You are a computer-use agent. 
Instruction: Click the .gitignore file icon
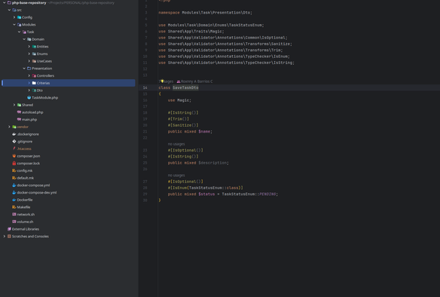[14, 142]
